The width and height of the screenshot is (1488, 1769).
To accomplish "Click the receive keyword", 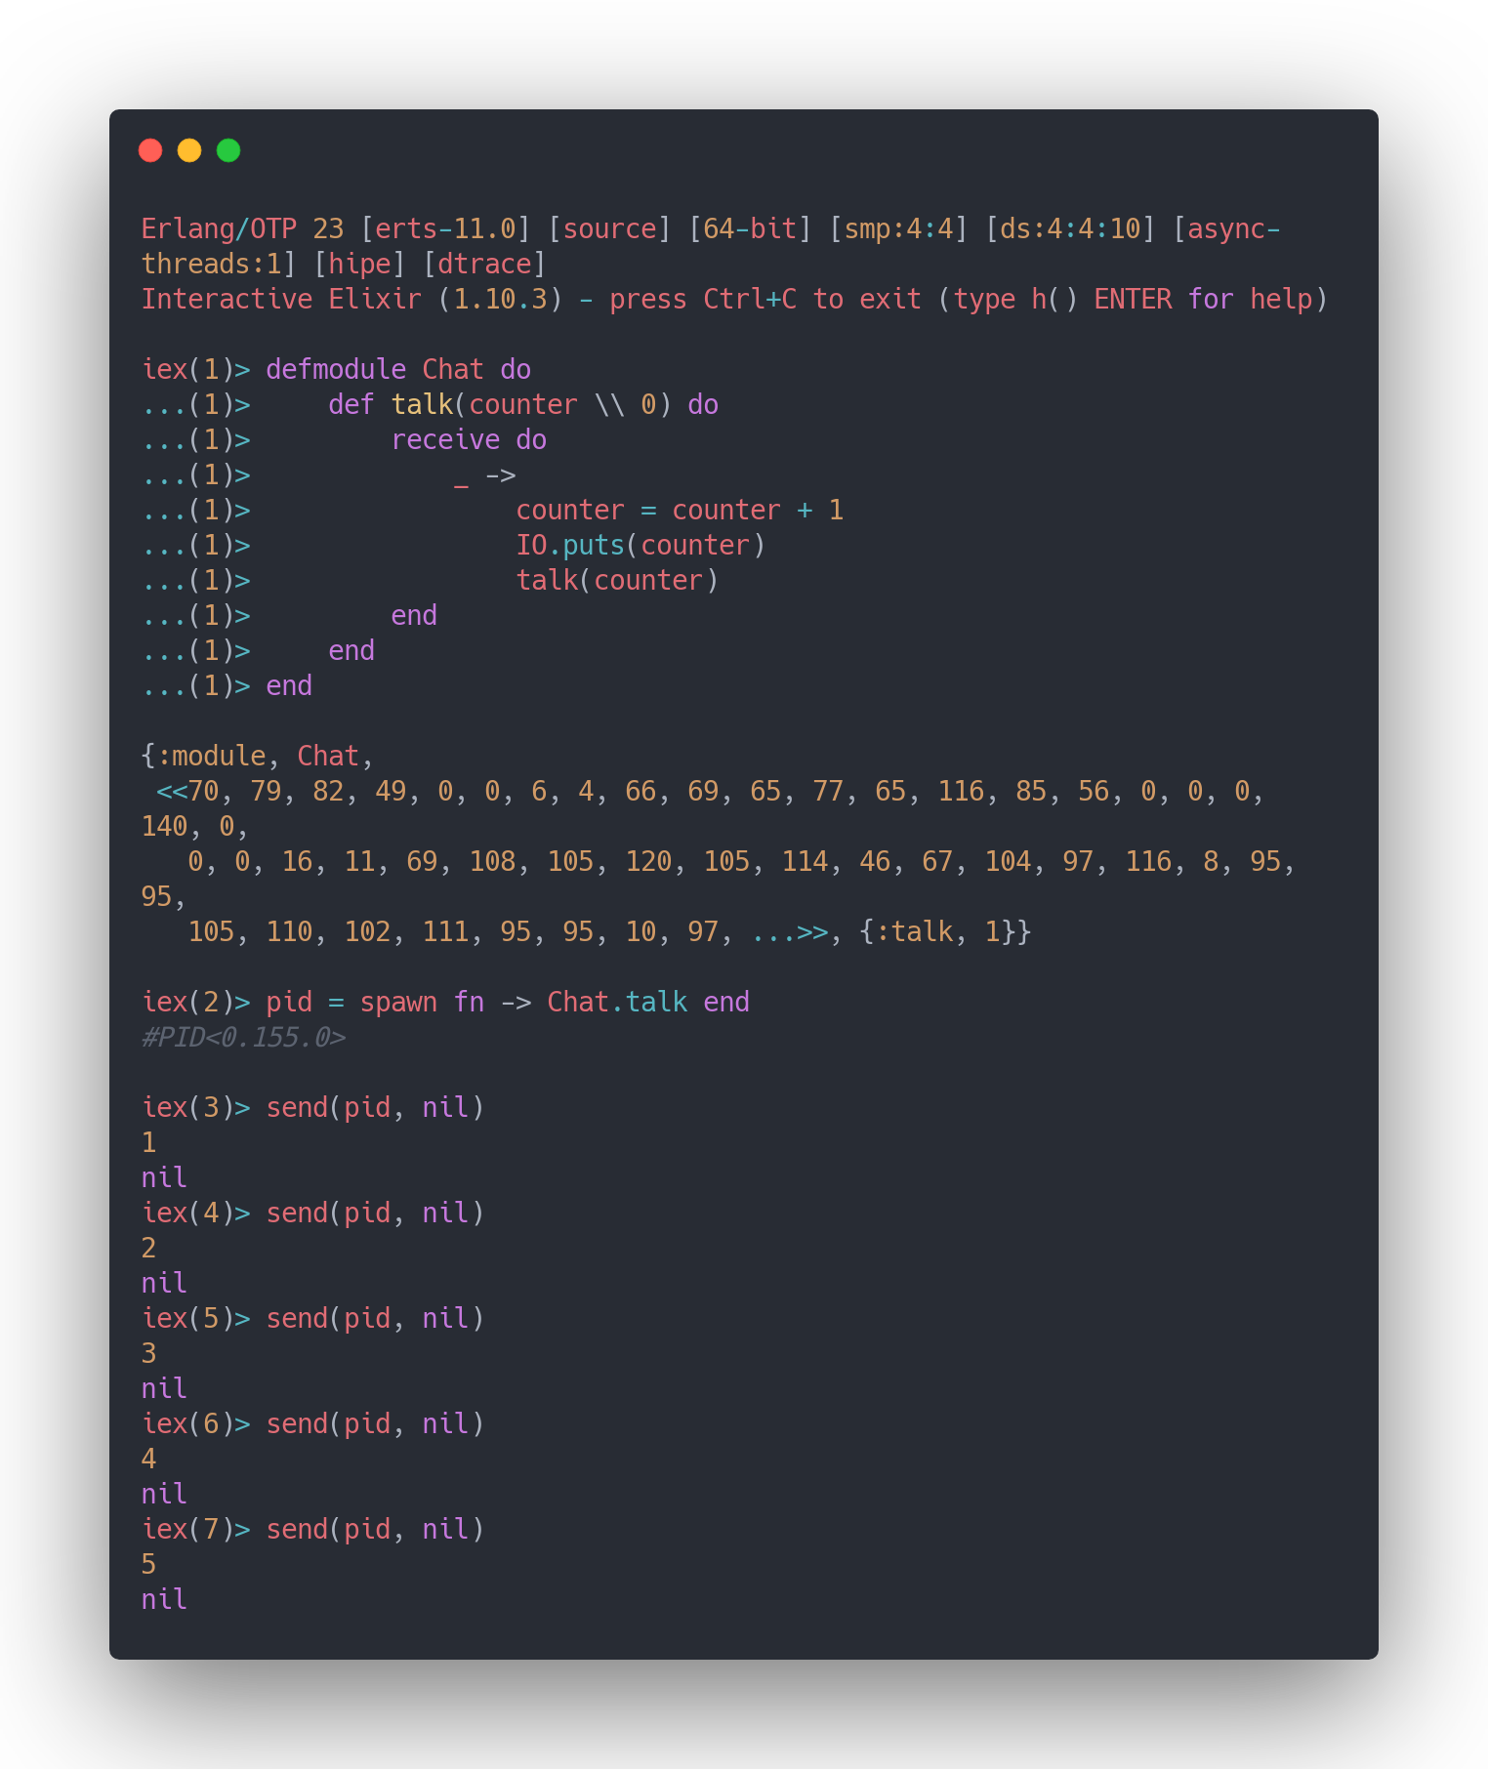I will pos(444,440).
